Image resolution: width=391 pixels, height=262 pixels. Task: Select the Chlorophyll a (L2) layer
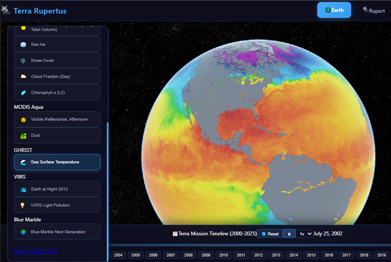pos(57,92)
